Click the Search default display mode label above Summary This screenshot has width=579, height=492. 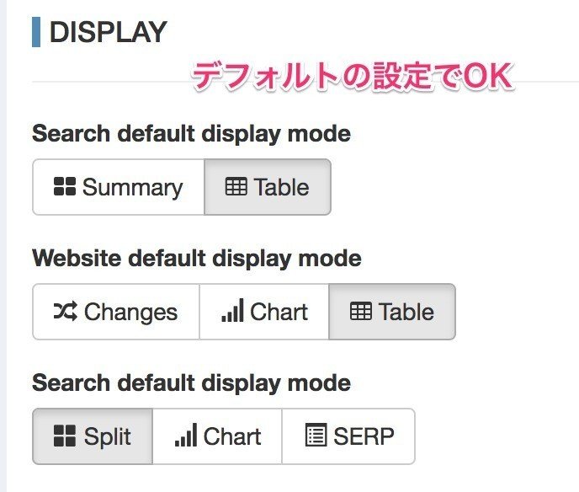191,133
